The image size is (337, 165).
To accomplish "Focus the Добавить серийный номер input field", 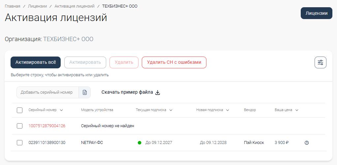I will click(47, 92).
